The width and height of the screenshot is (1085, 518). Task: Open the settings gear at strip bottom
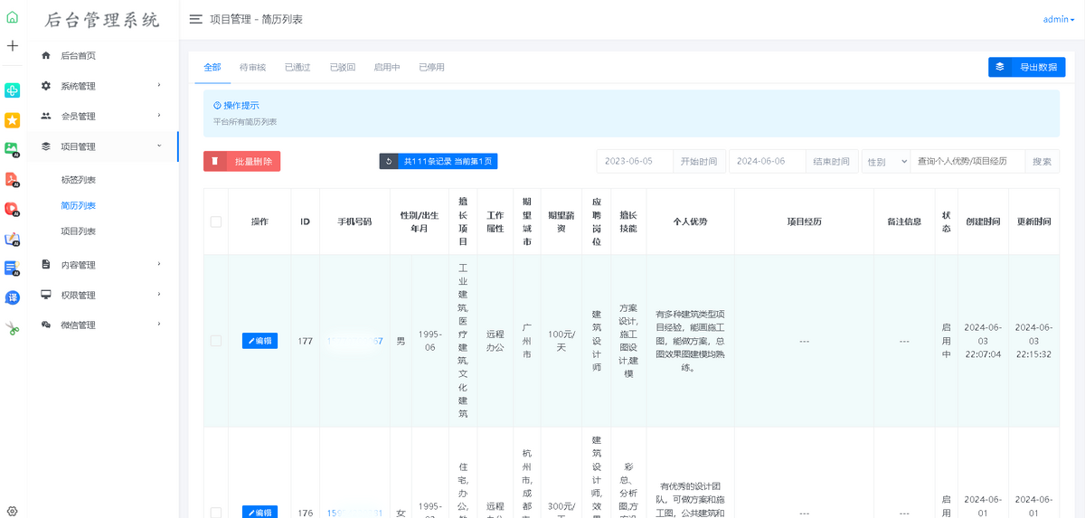pos(13,511)
